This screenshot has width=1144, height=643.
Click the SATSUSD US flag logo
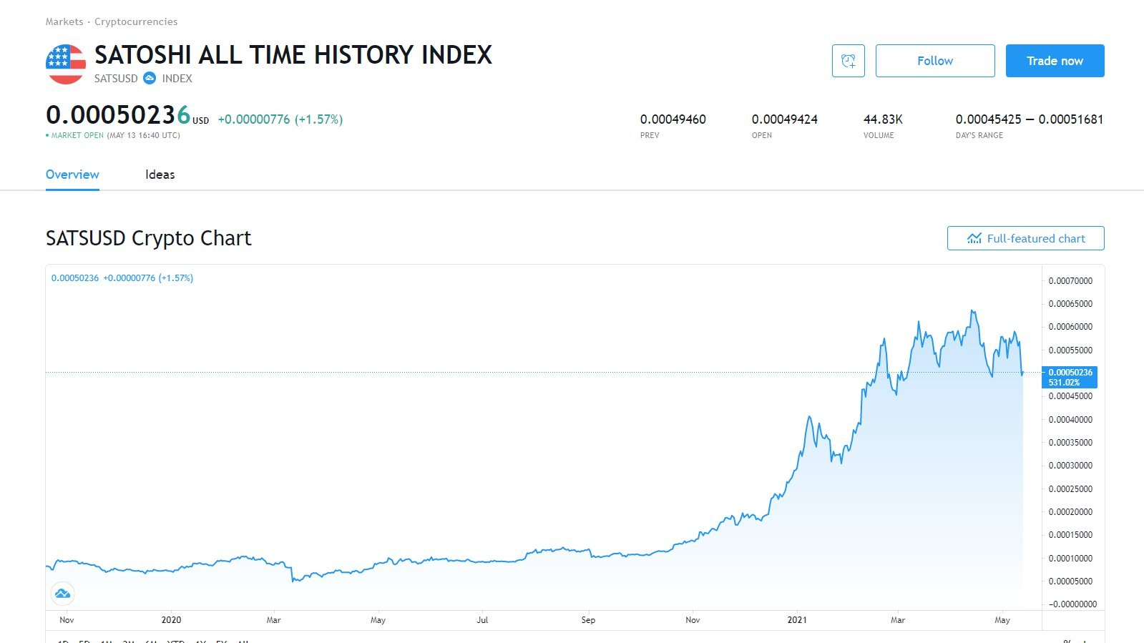[66, 64]
